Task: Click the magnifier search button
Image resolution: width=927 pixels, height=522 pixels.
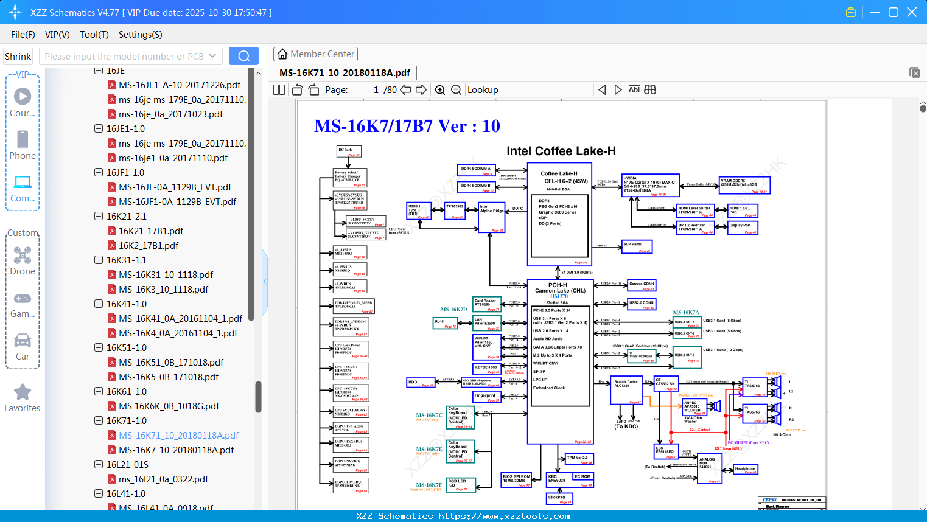Action: point(243,56)
